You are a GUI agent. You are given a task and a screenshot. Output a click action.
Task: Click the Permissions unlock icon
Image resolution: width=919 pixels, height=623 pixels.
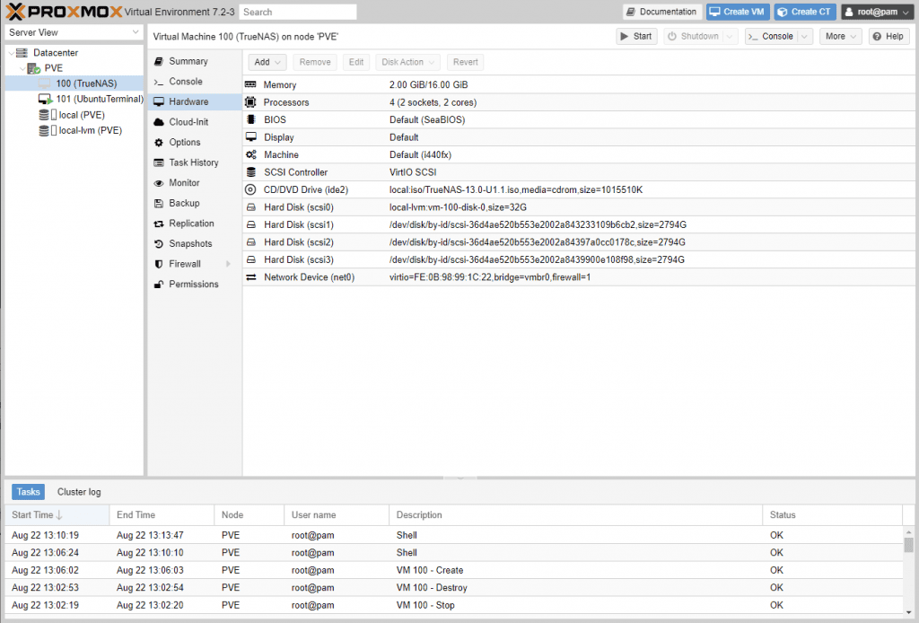click(158, 285)
